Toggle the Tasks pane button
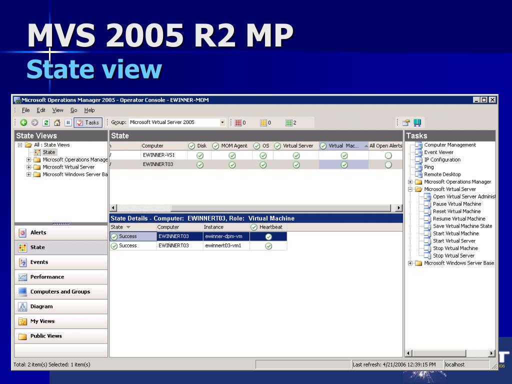Image resolution: width=512 pixels, height=384 pixels. point(88,122)
